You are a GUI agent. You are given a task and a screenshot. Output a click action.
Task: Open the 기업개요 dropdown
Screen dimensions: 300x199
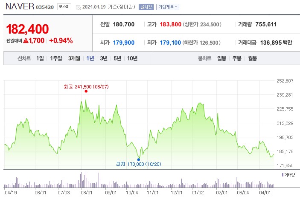(168, 7)
